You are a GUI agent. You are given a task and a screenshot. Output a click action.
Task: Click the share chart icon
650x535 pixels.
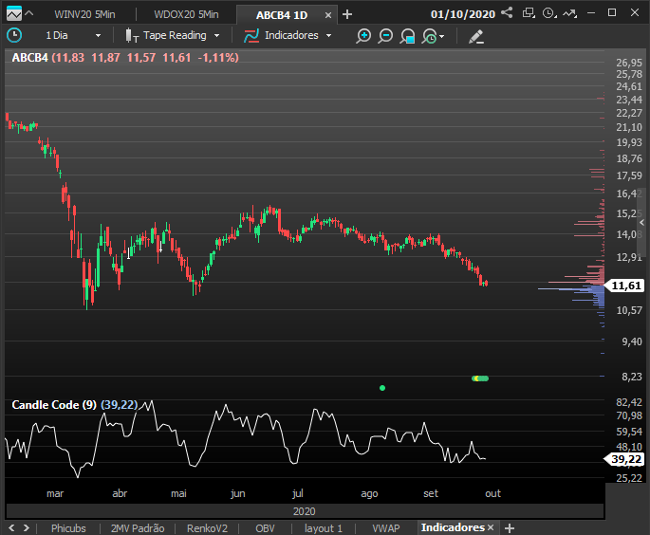pyautogui.click(x=507, y=12)
